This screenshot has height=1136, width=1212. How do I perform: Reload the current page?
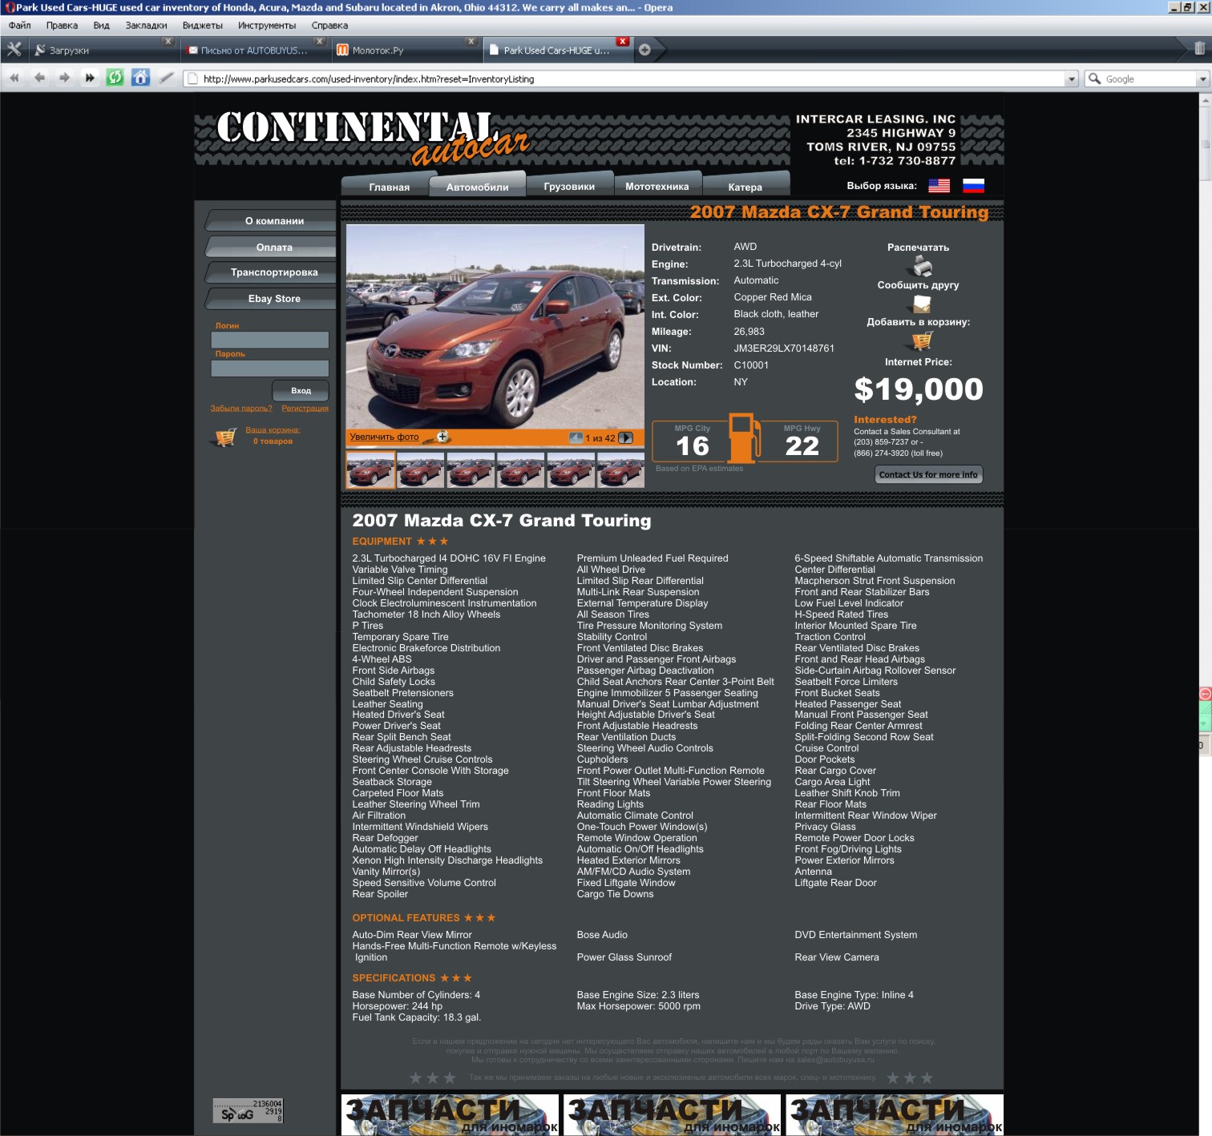pos(115,78)
